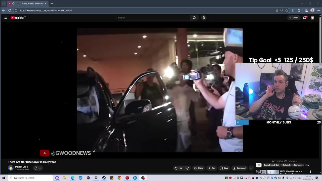The height and width of the screenshot is (181, 322).
Task: Go to the YouTube home logo
Action: [18, 18]
